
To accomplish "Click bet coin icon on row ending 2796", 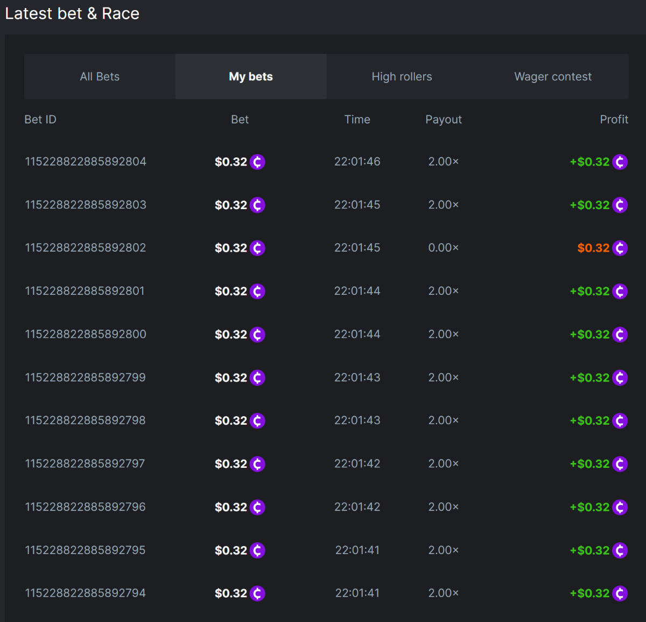I will (x=257, y=507).
